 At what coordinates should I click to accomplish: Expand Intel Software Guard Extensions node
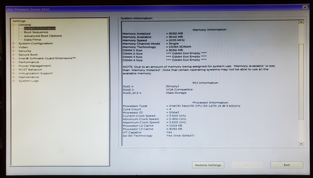(13, 58)
